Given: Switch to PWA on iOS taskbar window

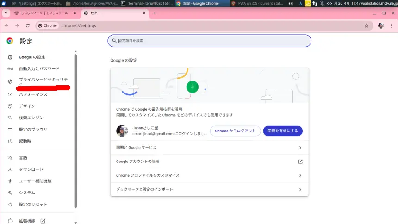Looking at the screenshot, I should pos(257,3).
